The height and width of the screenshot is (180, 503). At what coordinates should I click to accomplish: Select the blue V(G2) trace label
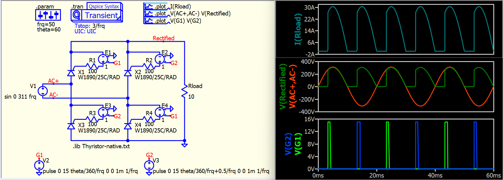tap(288, 144)
